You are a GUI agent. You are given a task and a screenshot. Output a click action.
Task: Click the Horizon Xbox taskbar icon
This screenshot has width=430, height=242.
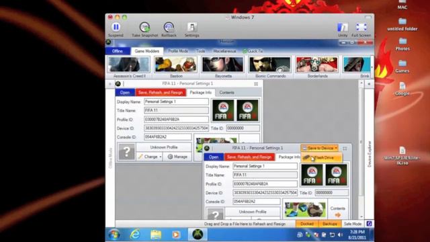coord(198,235)
